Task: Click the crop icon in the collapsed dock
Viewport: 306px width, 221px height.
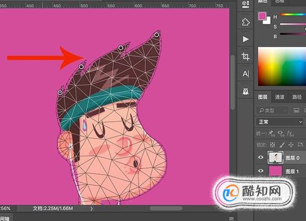Action: tap(245, 57)
